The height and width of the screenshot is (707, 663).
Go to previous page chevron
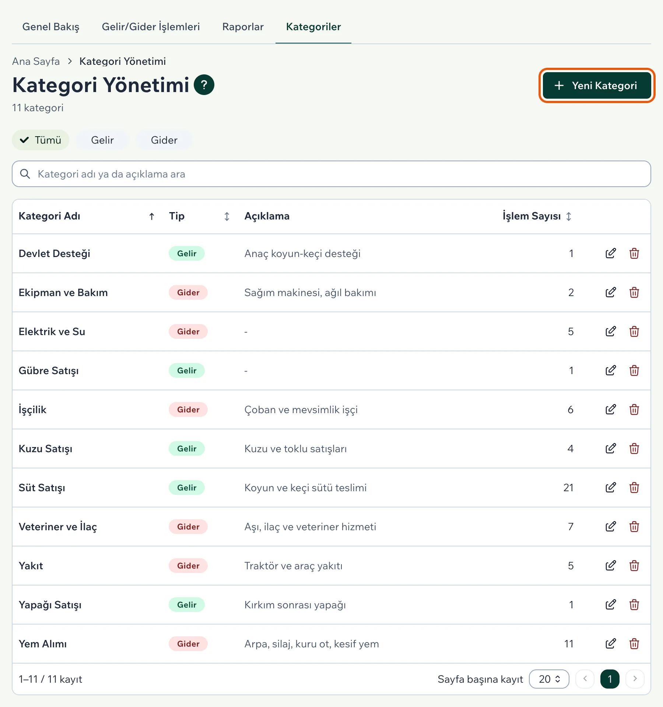pos(585,679)
